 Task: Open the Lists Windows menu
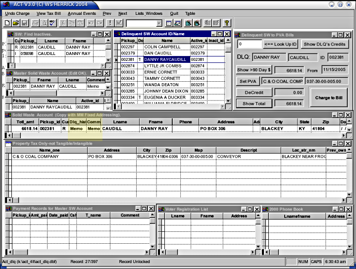point(149,13)
